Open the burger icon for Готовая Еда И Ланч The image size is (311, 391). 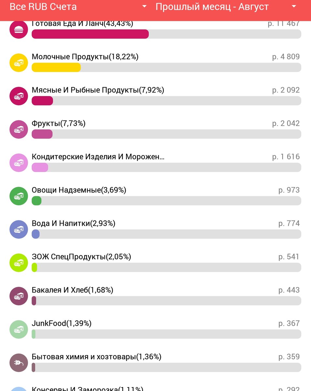pos(19,30)
